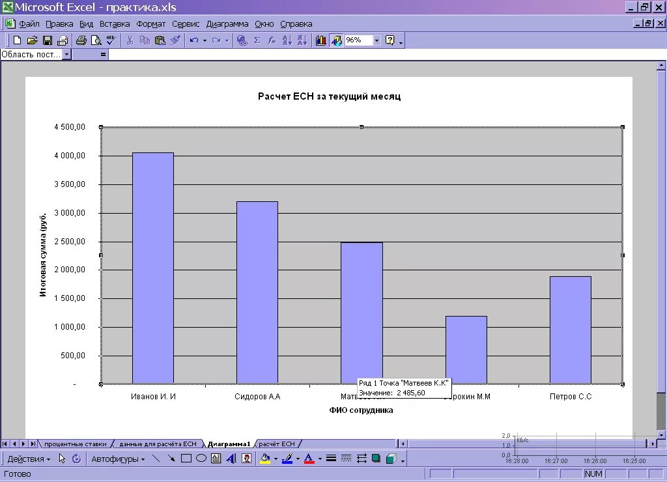667x482 pixels.
Task: Open the Сервис menu
Action: click(x=186, y=24)
